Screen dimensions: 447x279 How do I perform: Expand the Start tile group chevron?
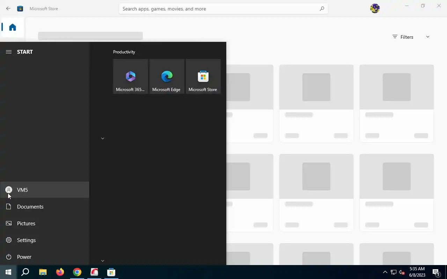[103, 138]
